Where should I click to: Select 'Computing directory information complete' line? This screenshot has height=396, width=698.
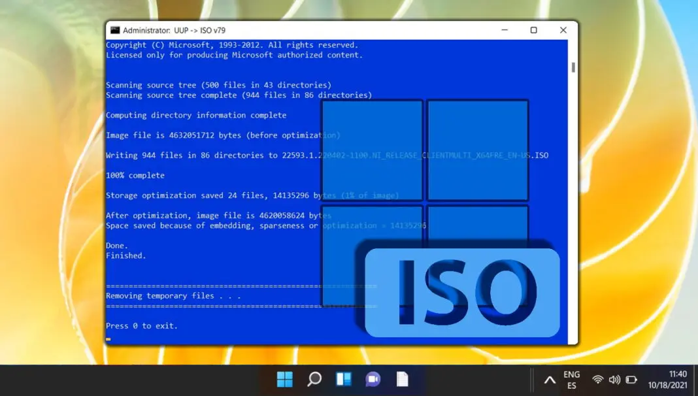196,115
